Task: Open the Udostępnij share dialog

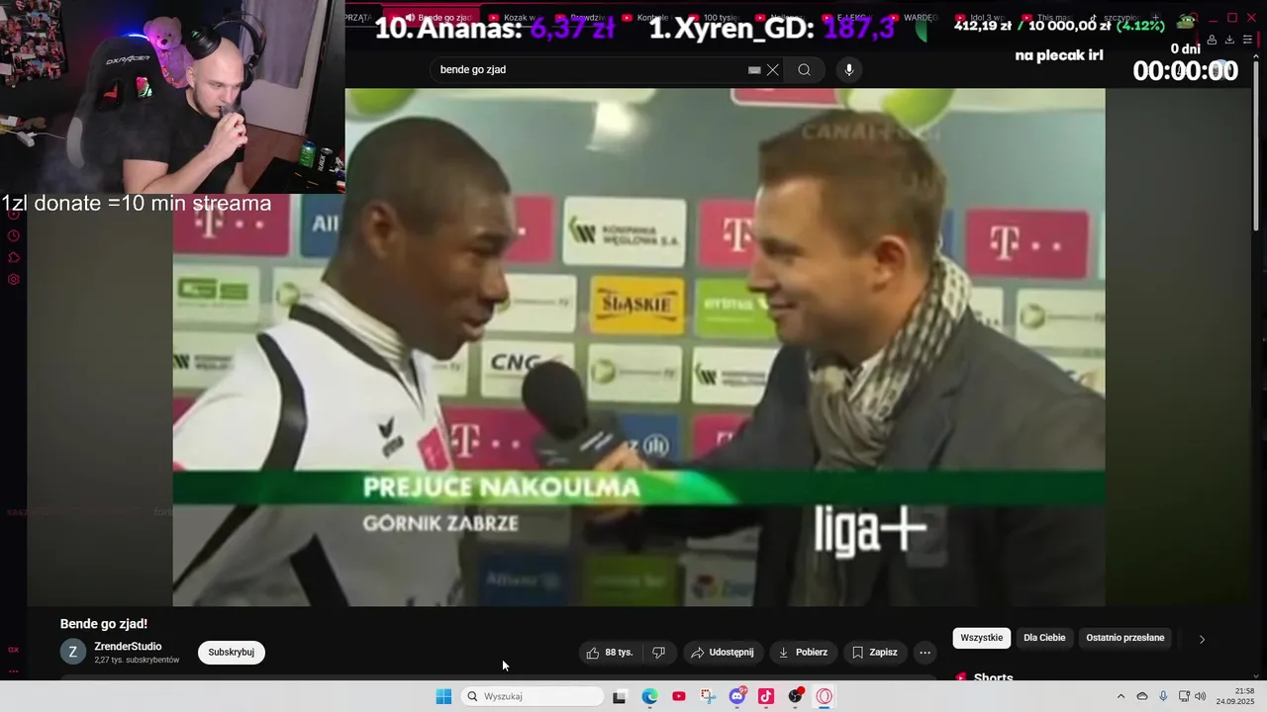Action: [723, 653]
